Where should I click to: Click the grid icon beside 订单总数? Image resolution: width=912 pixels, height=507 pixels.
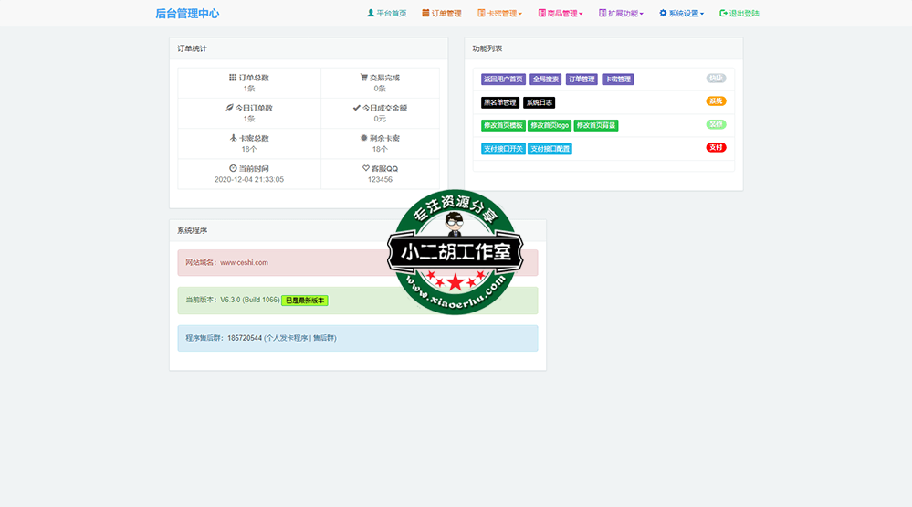coord(233,78)
